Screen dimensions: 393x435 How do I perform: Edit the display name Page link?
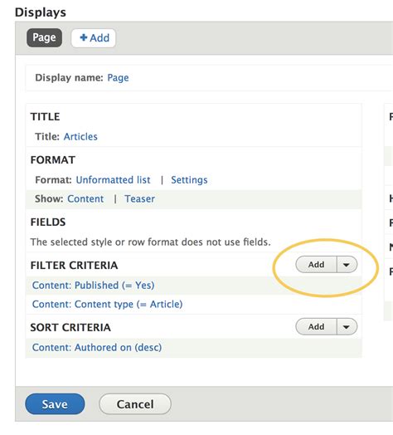pos(118,78)
